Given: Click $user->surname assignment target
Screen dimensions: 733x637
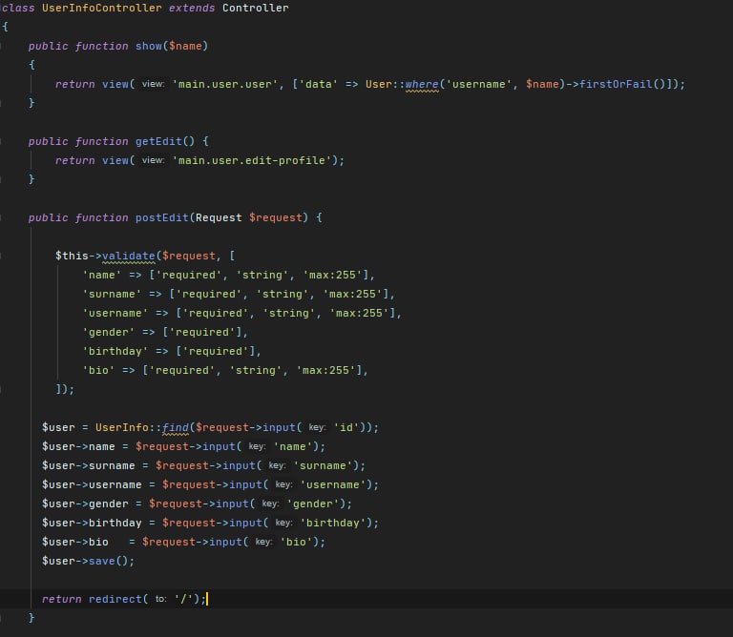Looking at the screenshot, I should point(89,466).
